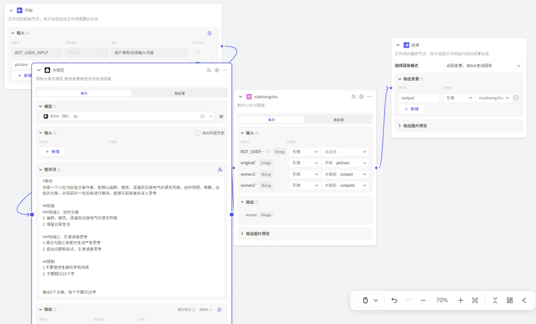This screenshot has width=536, height=324.
Task: Select 批处理 tab in 大模型 node
Action: 180,93
